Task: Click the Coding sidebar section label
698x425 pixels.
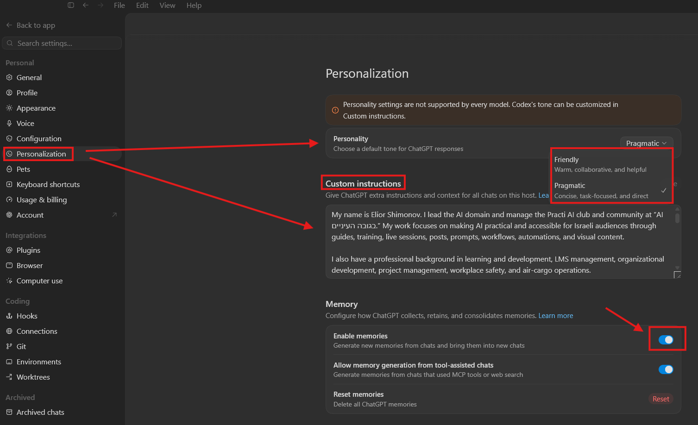Action: 18,301
